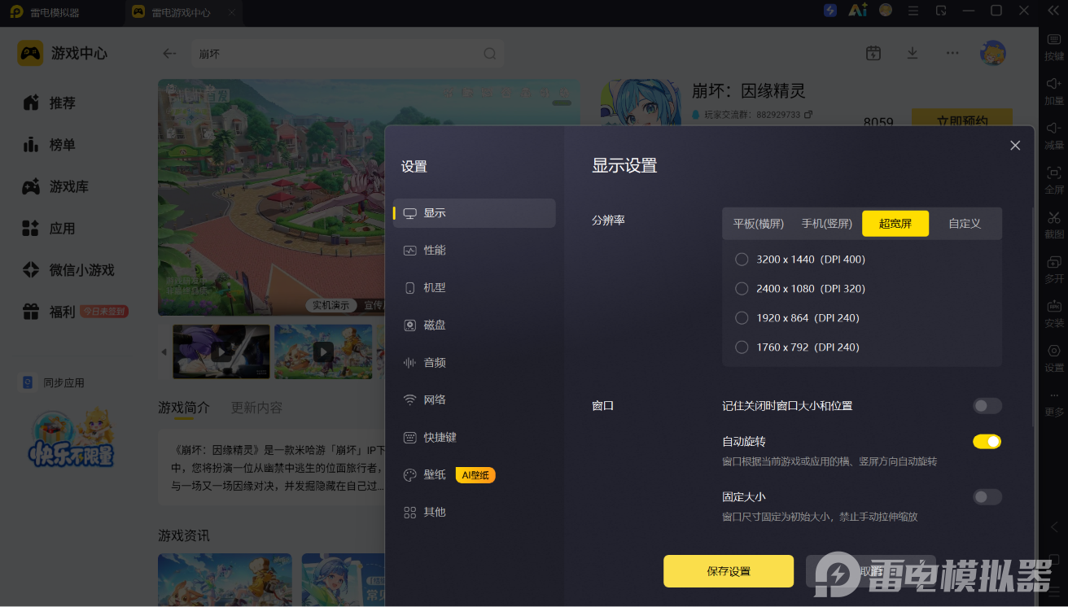This screenshot has width=1068, height=607.
Task: Open 福利 in game center sidebar
Action: 73,312
